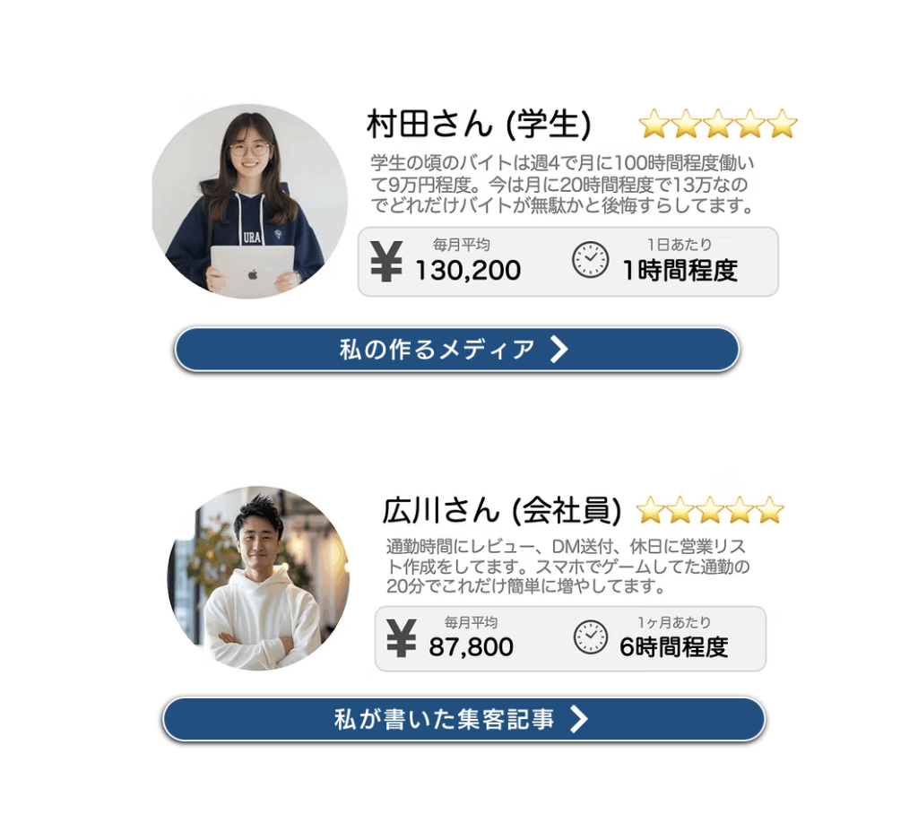Click the chevron arrow on 私の作るメディア

tap(559, 350)
